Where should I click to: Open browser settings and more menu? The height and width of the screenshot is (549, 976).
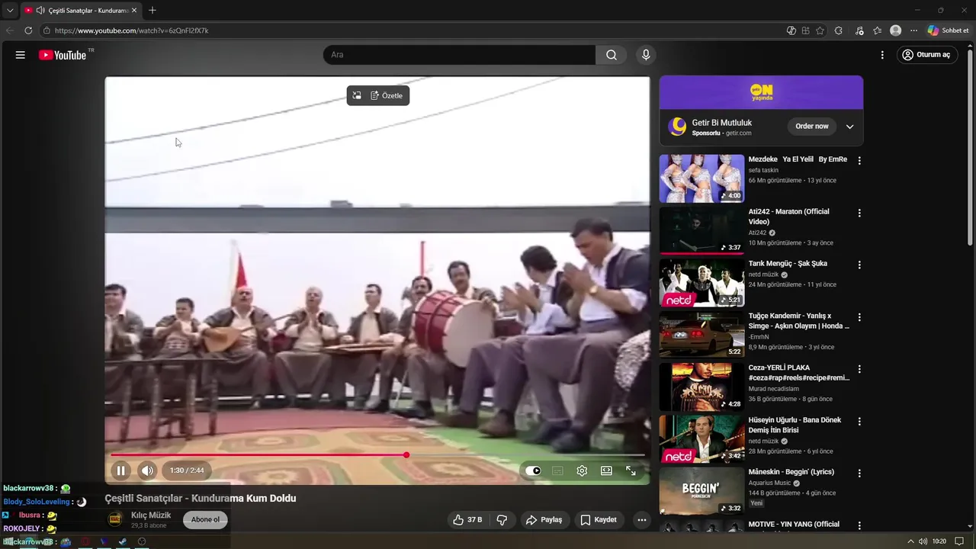[x=913, y=30]
